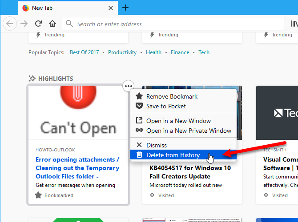Close the New Tab tab

[111, 8]
